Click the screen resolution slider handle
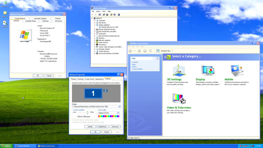Image resolution: width=263 pixels, height=148 pixels. click(x=87, y=113)
